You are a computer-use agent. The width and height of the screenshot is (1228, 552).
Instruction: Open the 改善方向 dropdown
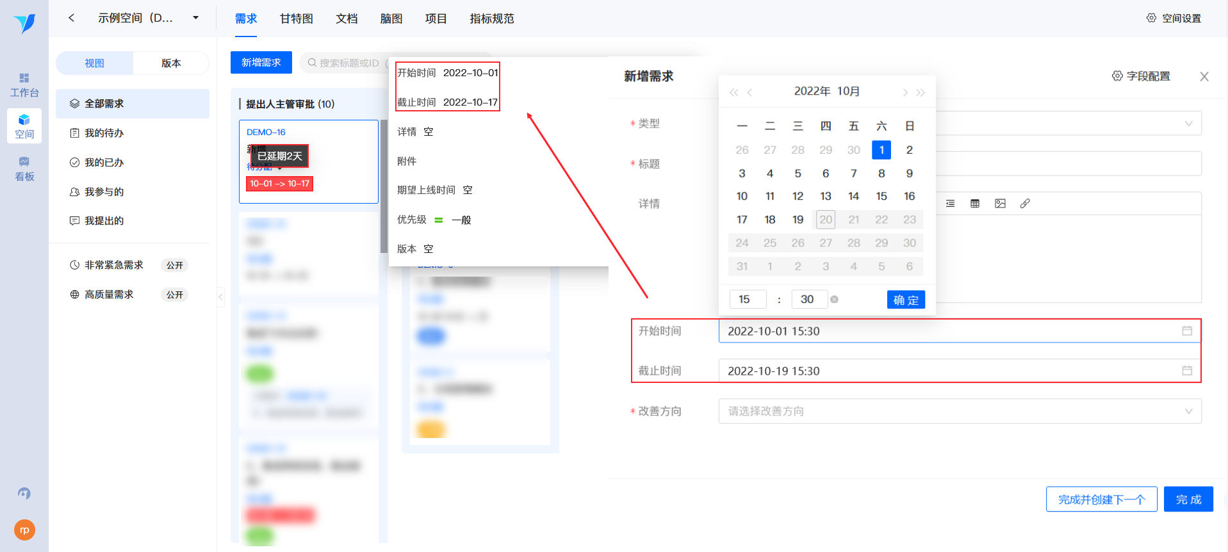tap(960, 411)
